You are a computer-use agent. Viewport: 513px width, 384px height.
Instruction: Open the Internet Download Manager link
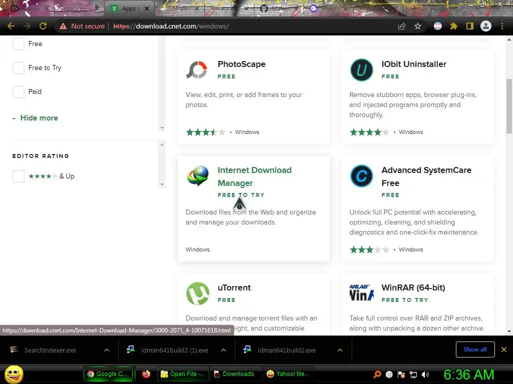click(254, 176)
